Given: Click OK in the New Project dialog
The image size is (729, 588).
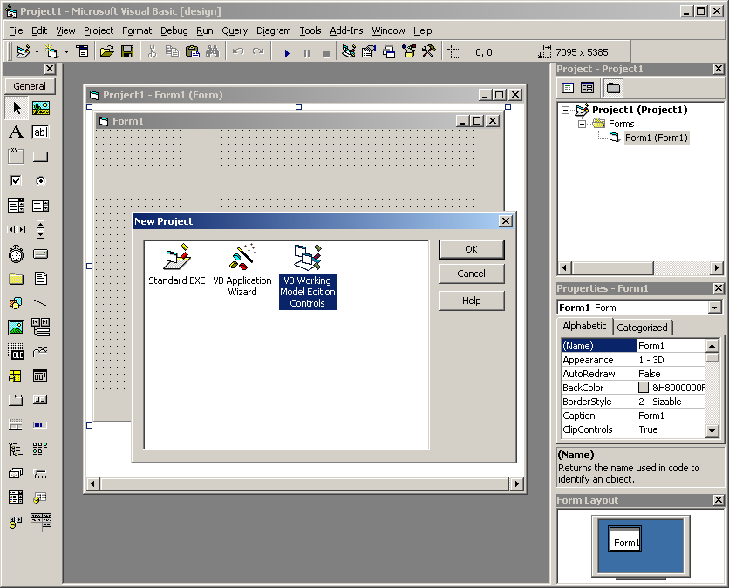Looking at the screenshot, I should click(x=472, y=249).
